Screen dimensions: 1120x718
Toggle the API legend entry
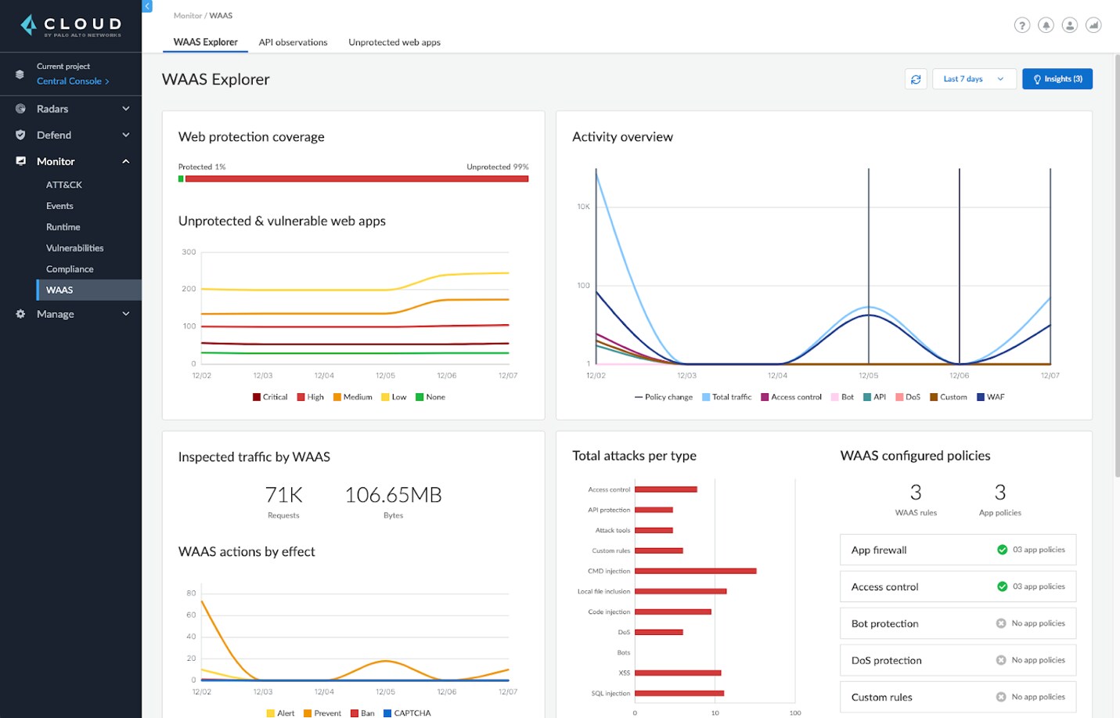click(874, 397)
